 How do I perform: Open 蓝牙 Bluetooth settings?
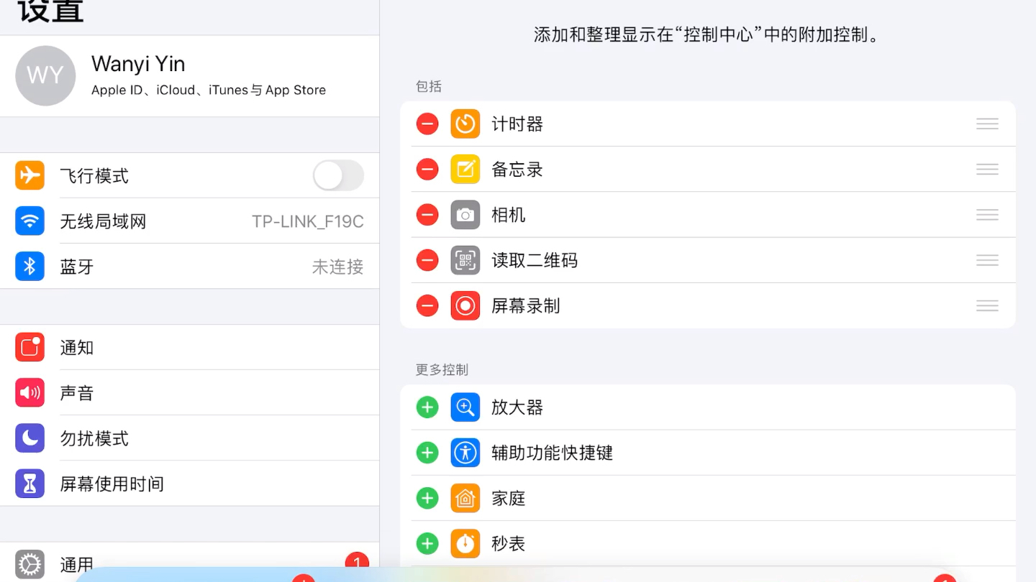tap(190, 267)
